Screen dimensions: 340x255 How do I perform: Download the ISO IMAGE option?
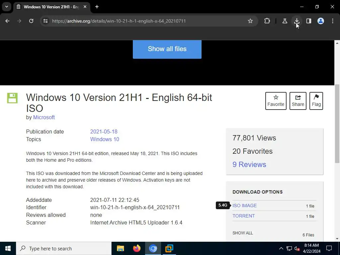point(244,206)
